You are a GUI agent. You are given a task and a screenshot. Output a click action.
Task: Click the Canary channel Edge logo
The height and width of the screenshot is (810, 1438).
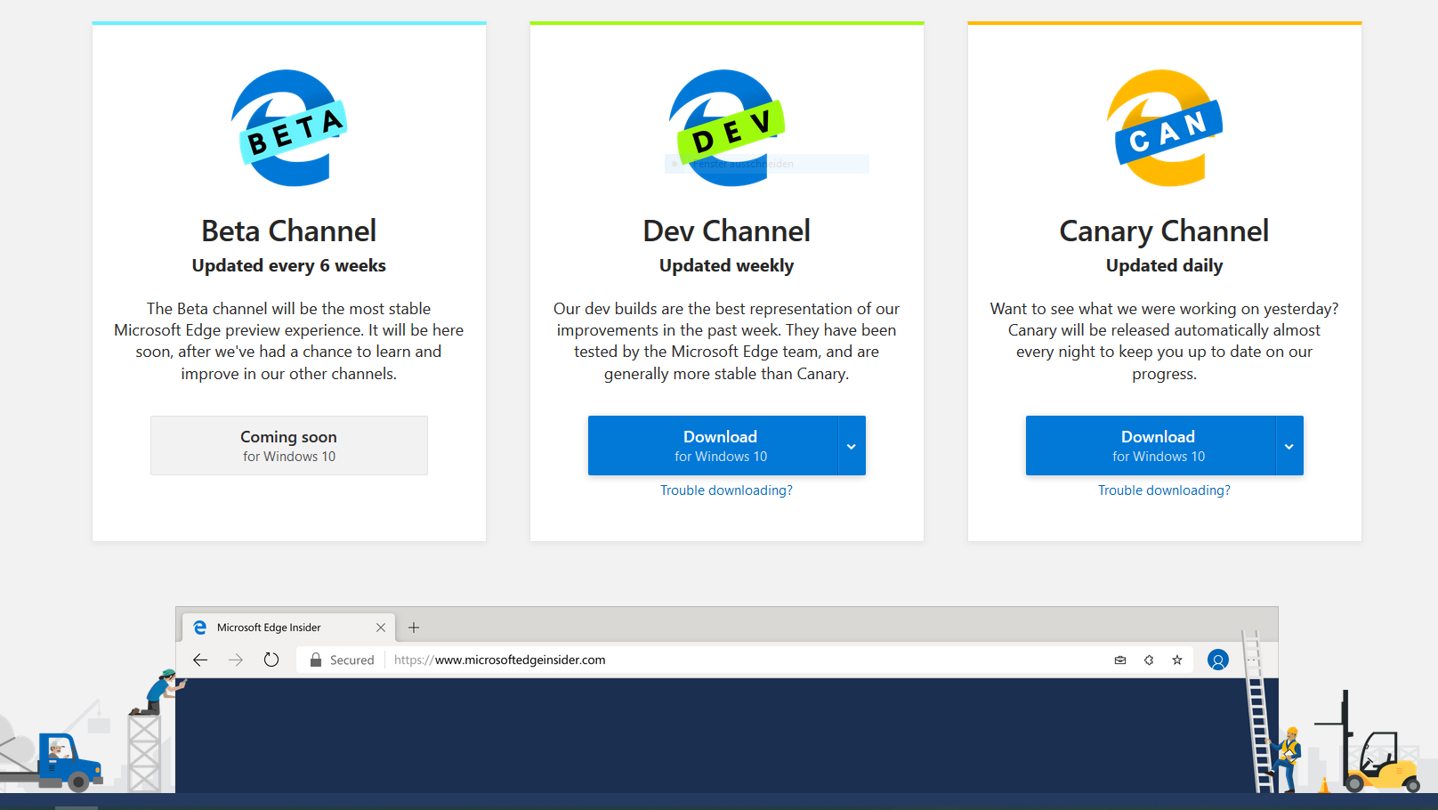pos(1164,128)
